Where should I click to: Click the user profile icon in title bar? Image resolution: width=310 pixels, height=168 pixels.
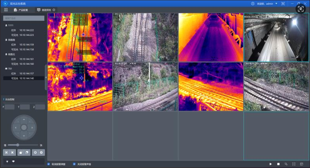click(x=252, y=3)
